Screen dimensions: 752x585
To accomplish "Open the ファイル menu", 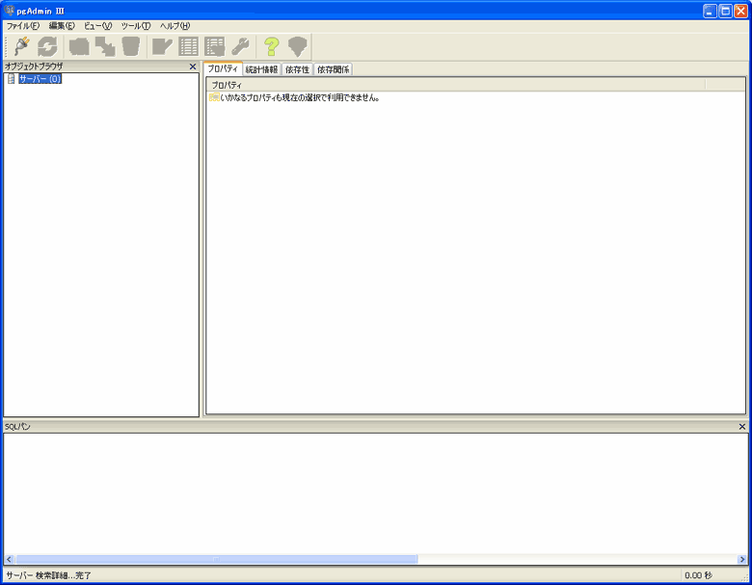I will [x=23, y=25].
